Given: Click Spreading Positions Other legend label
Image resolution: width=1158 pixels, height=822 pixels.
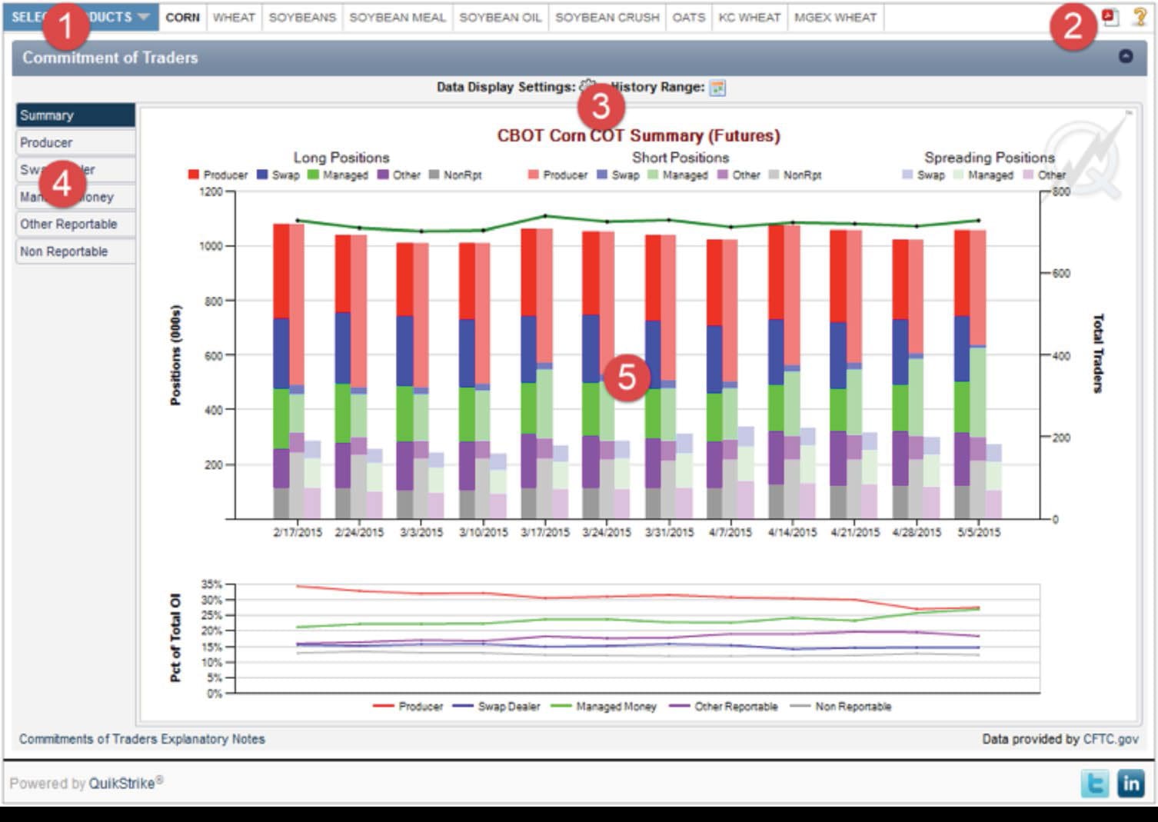Looking at the screenshot, I should coord(1051,175).
